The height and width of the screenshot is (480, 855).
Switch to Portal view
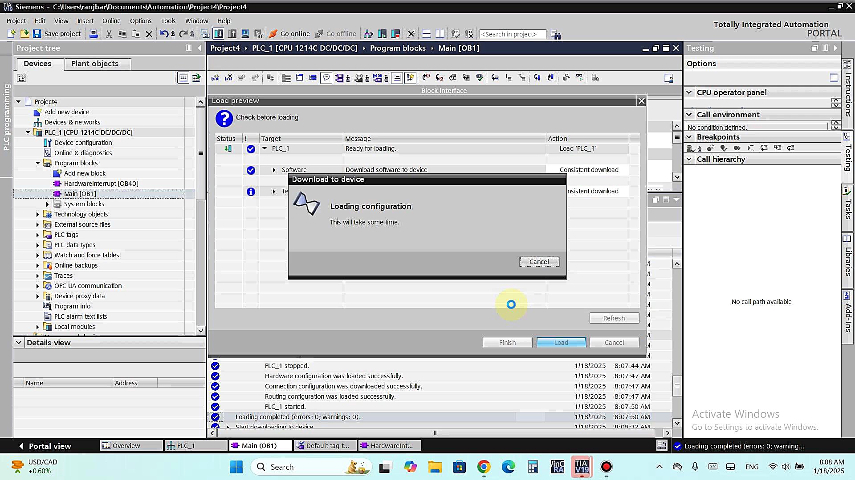pos(45,446)
